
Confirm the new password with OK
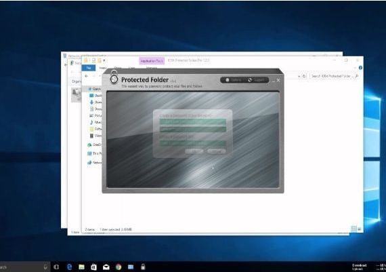click(194, 151)
